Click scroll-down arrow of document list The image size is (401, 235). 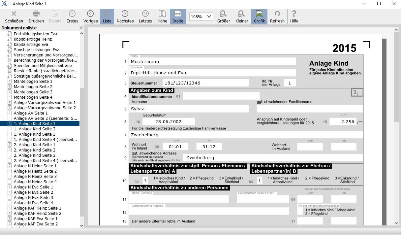[x=82, y=226]
